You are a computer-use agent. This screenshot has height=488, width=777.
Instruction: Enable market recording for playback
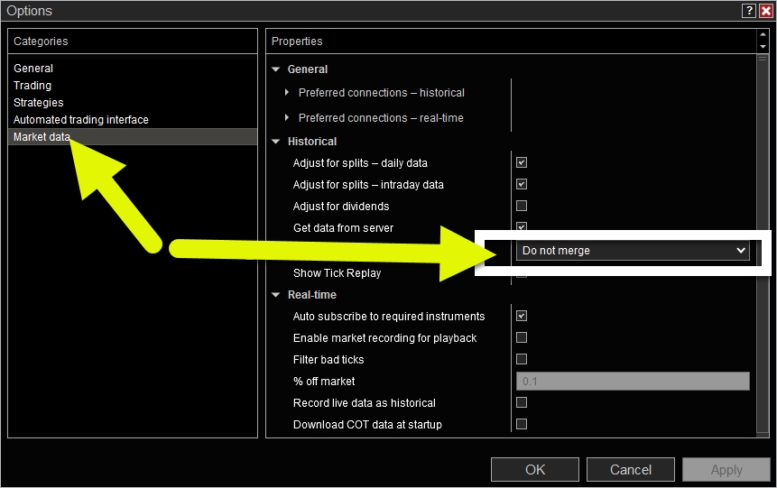point(522,338)
